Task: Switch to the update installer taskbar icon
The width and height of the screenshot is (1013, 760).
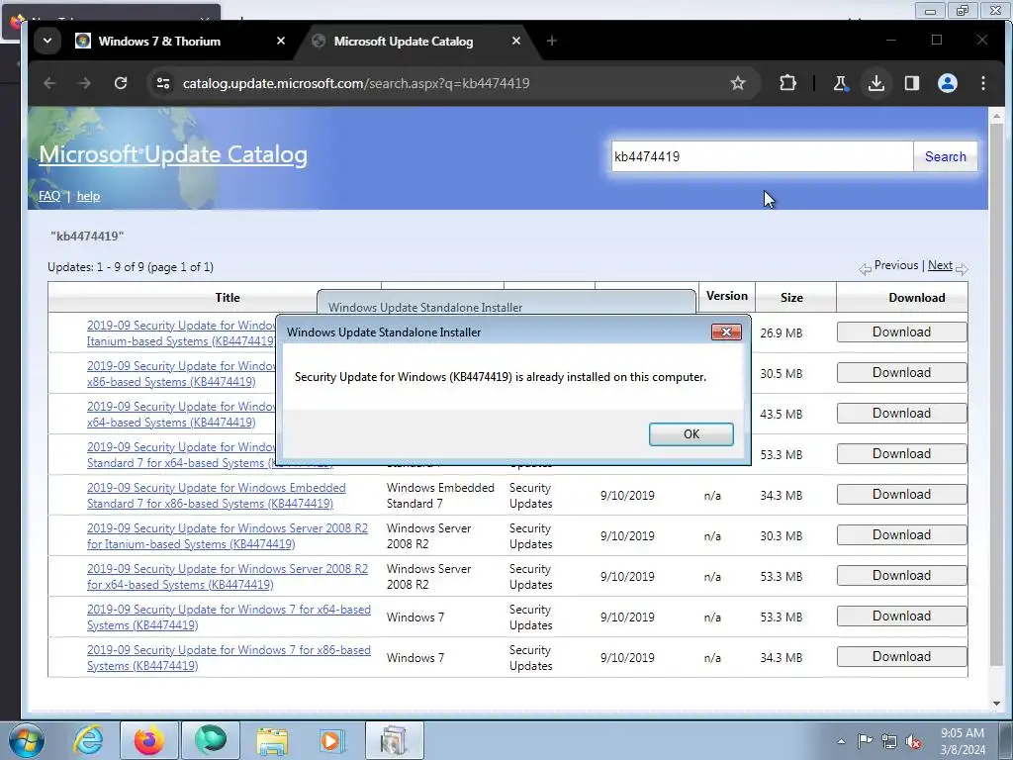Action: point(394,740)
